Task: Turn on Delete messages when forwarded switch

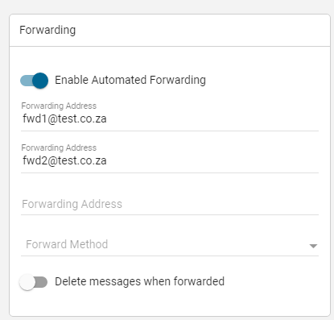Action: click(33, 282)
